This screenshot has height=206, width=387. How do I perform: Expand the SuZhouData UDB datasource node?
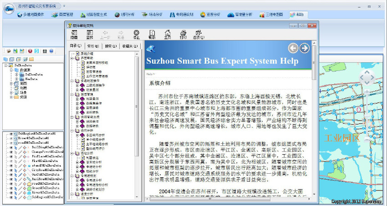(16, 75)
